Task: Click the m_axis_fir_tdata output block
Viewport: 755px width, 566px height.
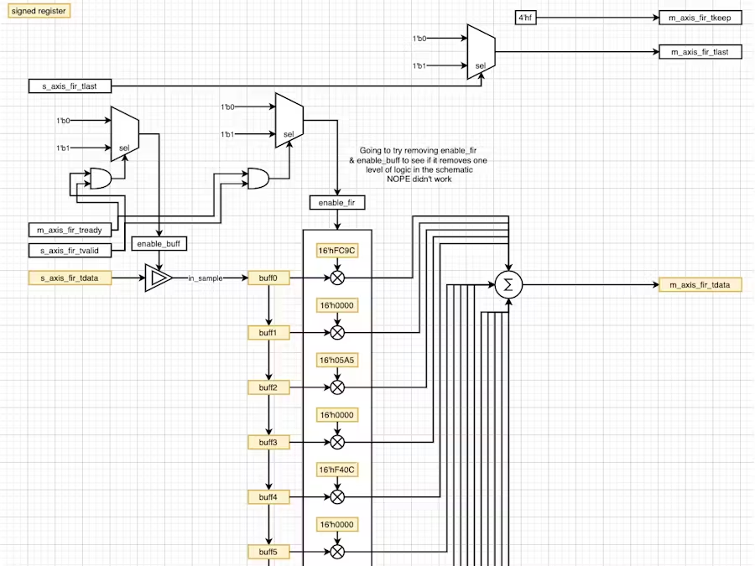Action: (700, 284)
